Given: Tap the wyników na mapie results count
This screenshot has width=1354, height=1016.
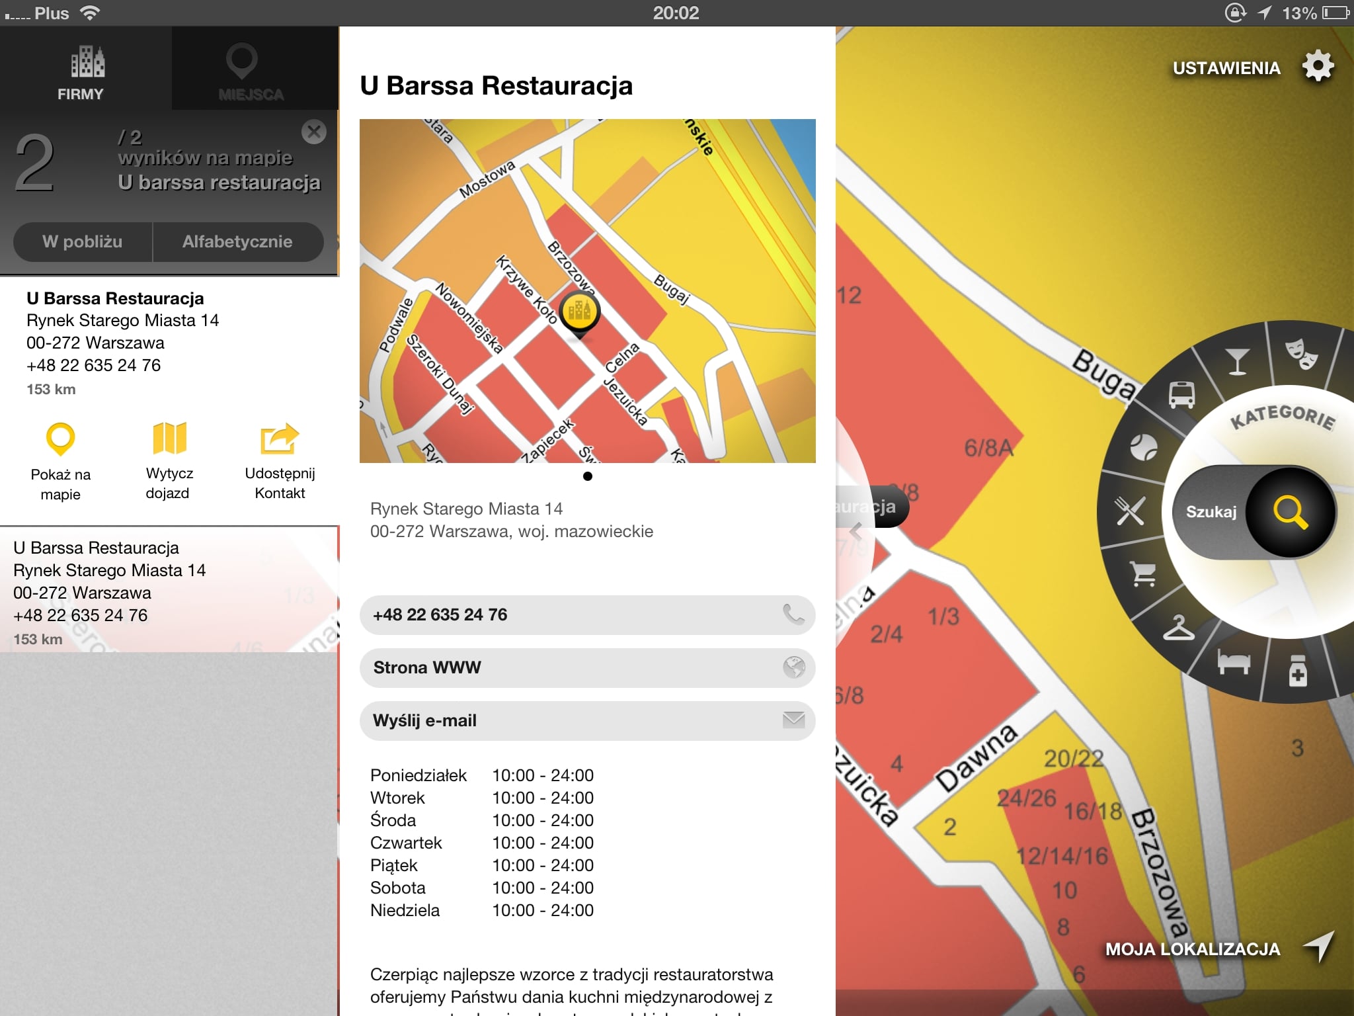Looking at the screenshot, I should pos(205,157).
